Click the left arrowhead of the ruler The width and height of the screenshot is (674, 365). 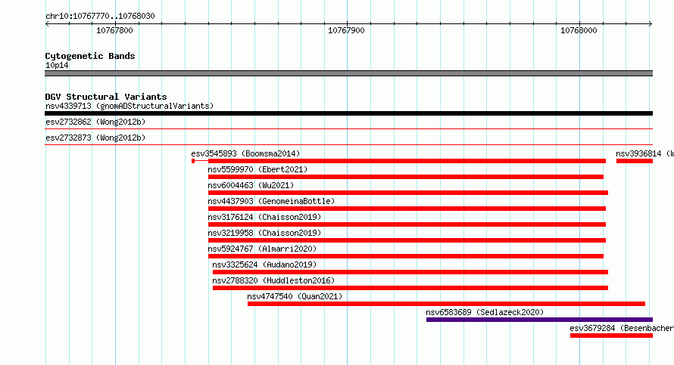click(x=47, y=24)
